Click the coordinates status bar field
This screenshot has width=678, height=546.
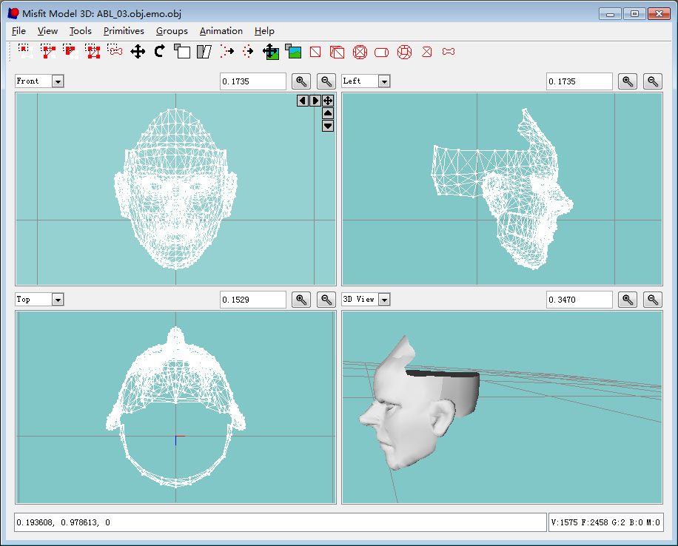280,522
